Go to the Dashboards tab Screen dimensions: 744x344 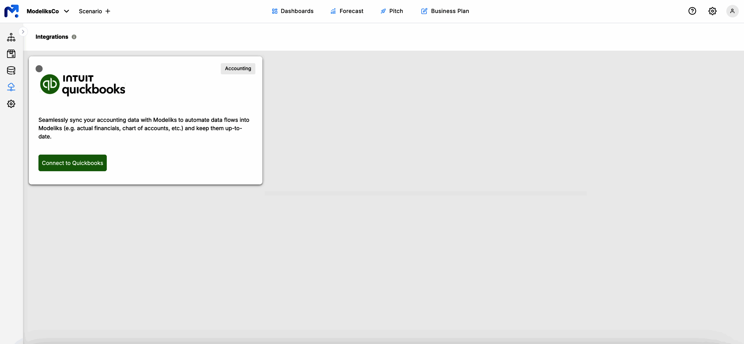click(x=292, y=11)
